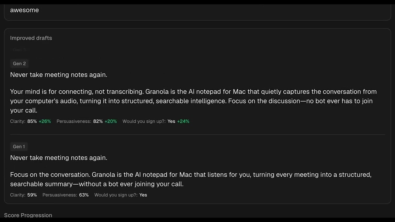Image resolution: width=395 pixels, height=222 pixels.
Task: Click the Gen 2 draft body paragraph
Action: (x=191, y=101)
